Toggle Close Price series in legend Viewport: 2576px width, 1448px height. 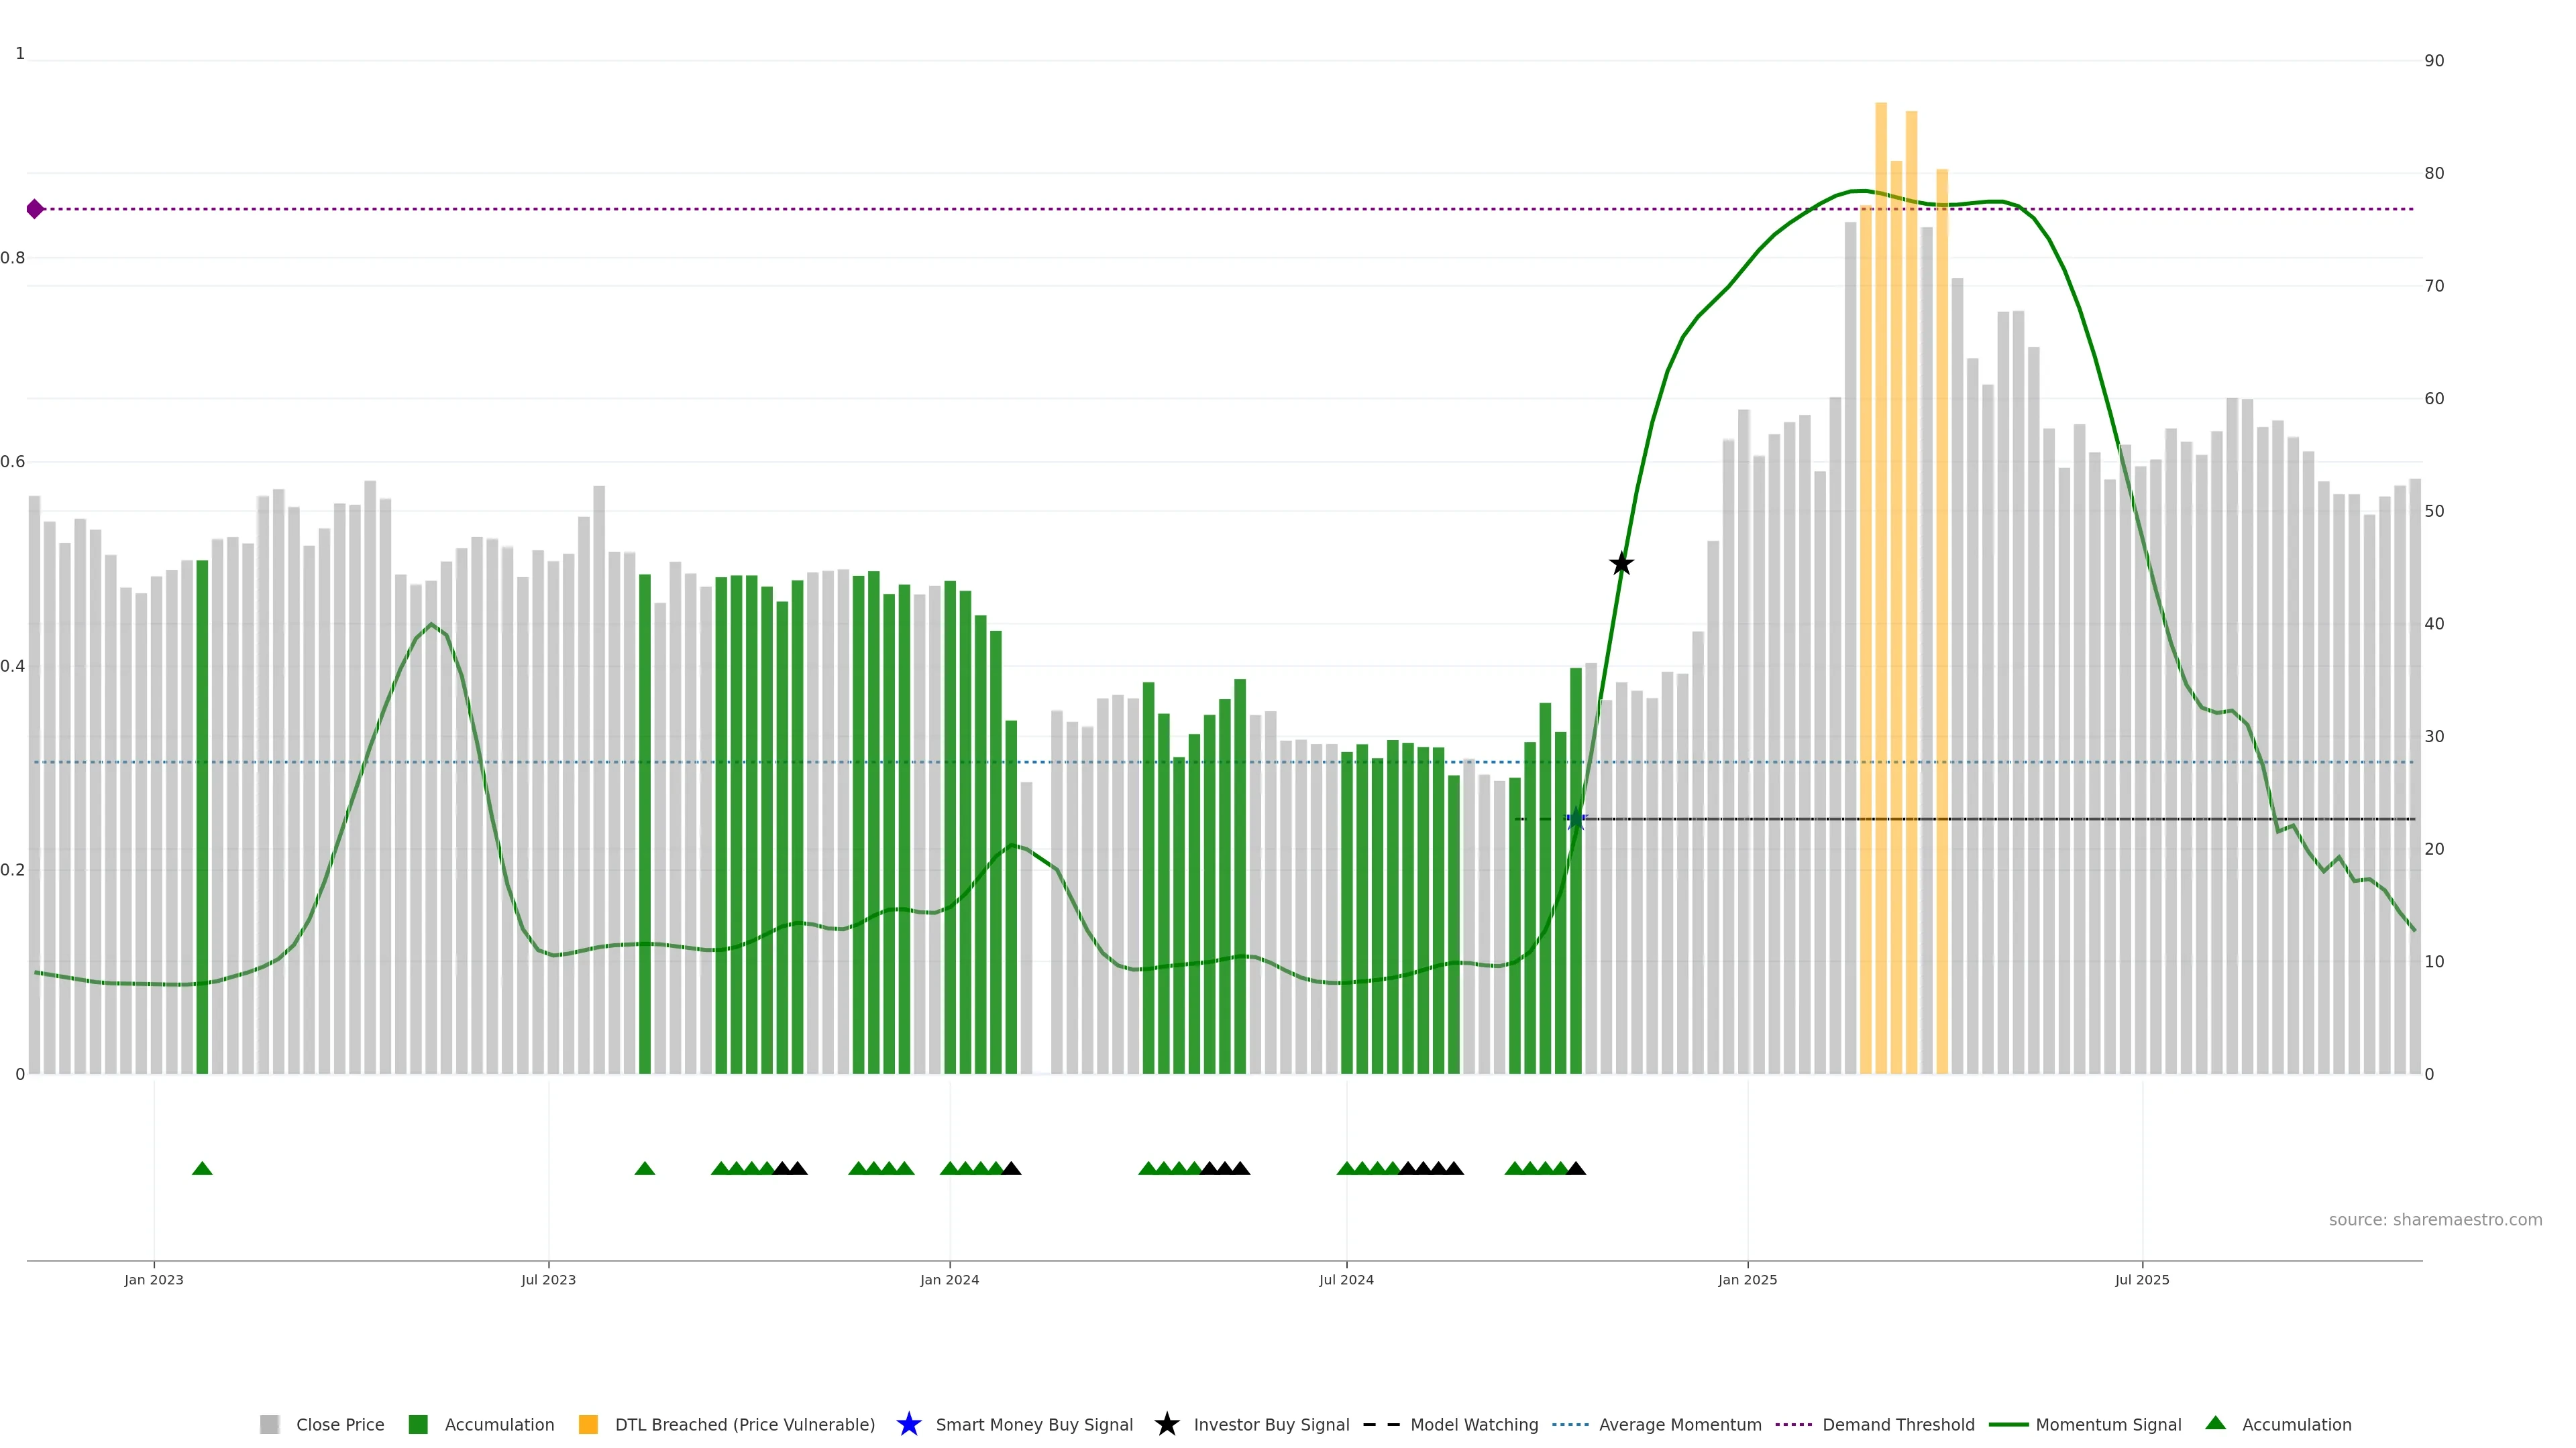(x=339, y=1425)
